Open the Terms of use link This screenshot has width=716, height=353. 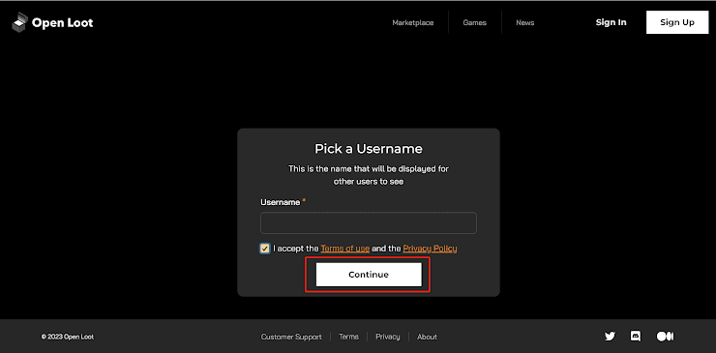click(x=344, y=249)
